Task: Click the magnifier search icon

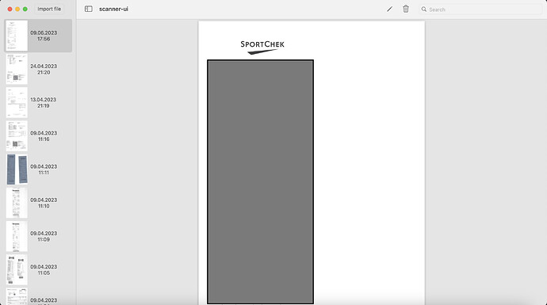Action: (x=424, y=10)
